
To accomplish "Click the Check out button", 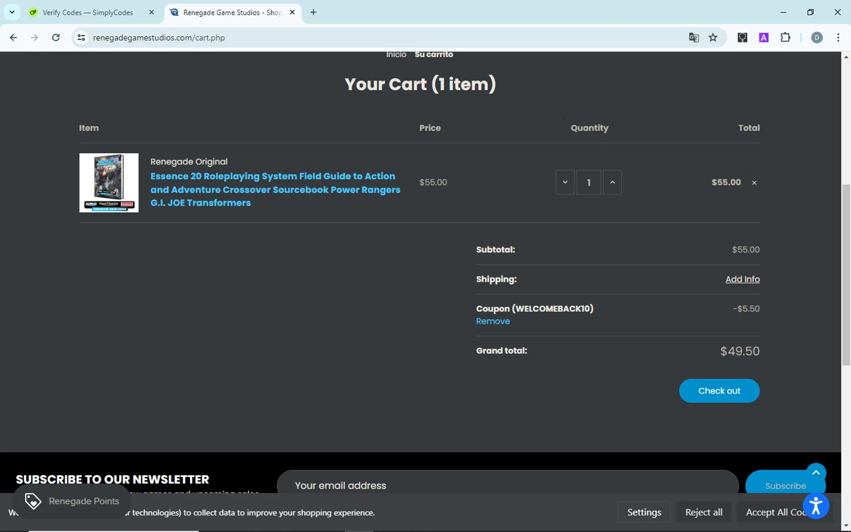I will tap(719, 391).
